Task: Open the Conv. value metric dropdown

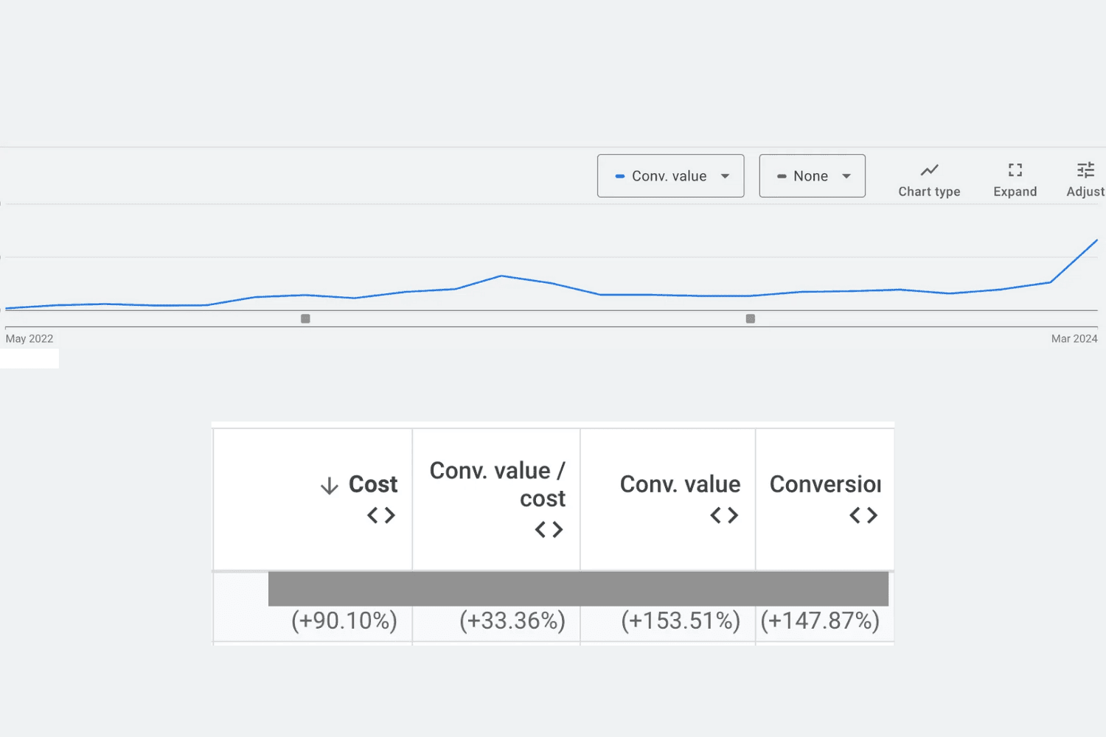Action: point(669,175)
